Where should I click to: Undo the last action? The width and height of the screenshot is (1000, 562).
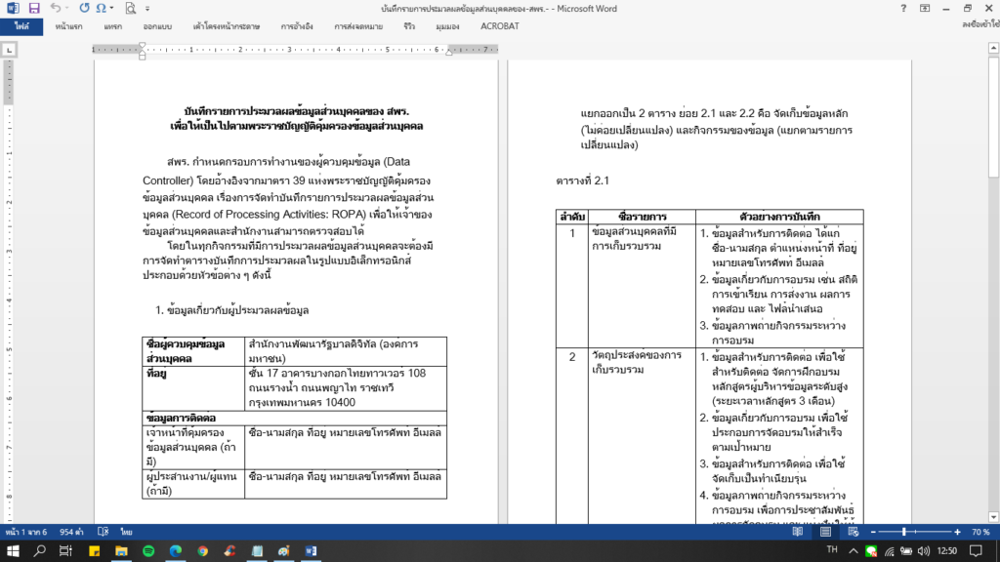(x=56, y=8)
